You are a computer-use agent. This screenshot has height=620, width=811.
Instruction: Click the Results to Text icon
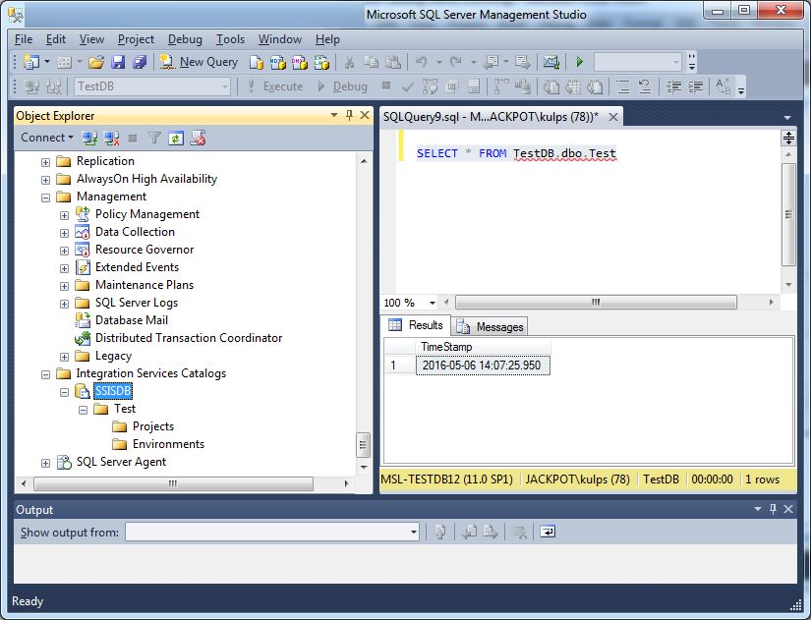point(550,86)
